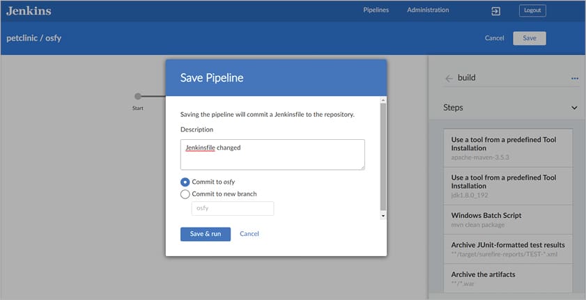Click the new branch name input field
The width and height of the screenshot is (586, 300).
[x=233, y=208]
